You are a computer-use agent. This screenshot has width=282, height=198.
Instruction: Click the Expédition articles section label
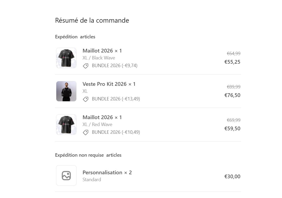point(75,37)
